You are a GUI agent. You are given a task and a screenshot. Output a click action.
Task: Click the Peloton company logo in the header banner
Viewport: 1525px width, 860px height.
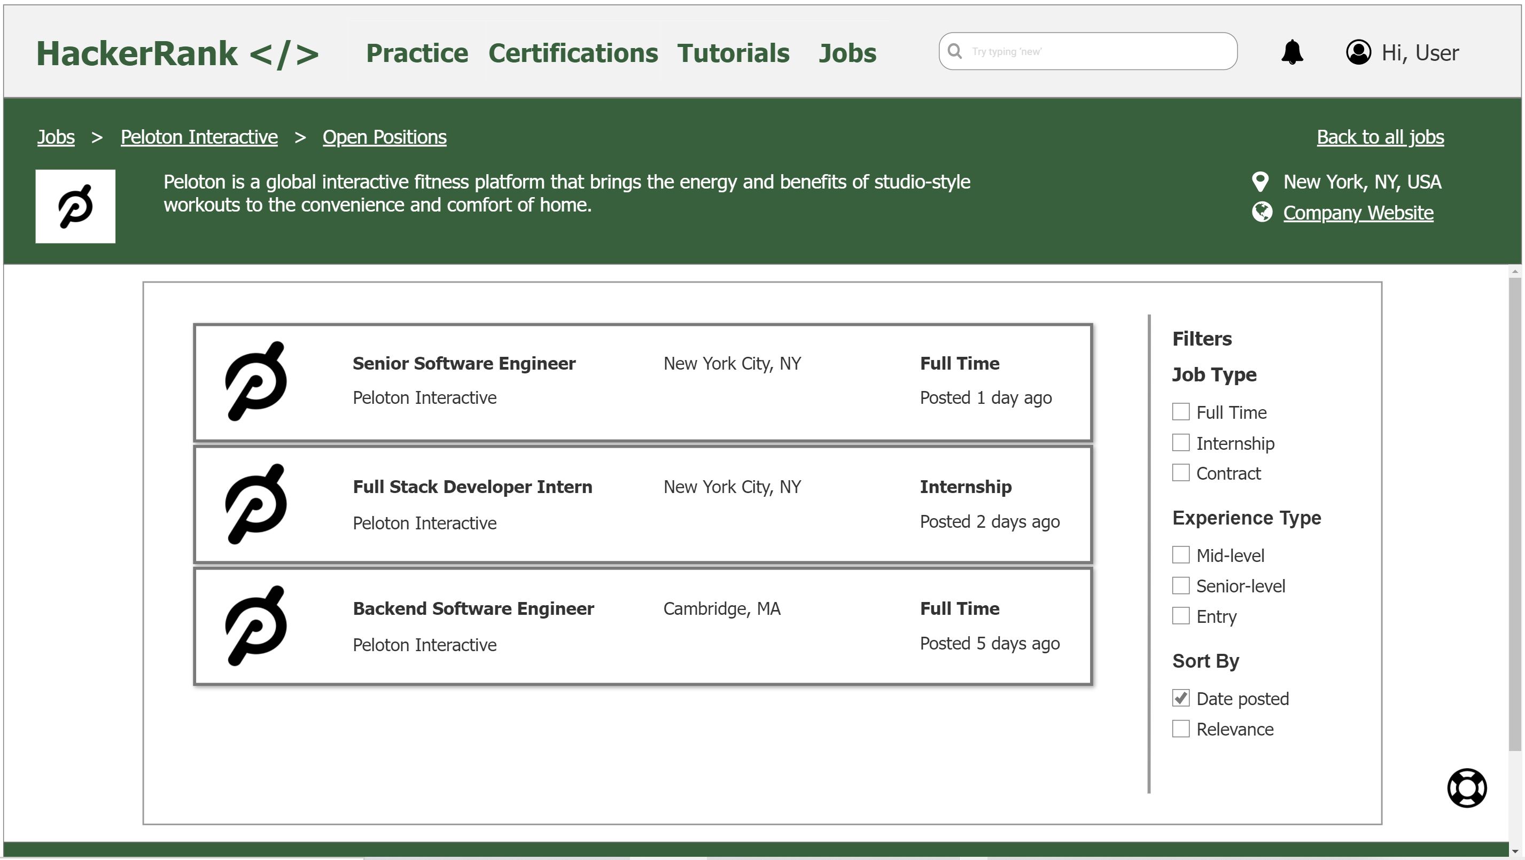tap(75, 206)
